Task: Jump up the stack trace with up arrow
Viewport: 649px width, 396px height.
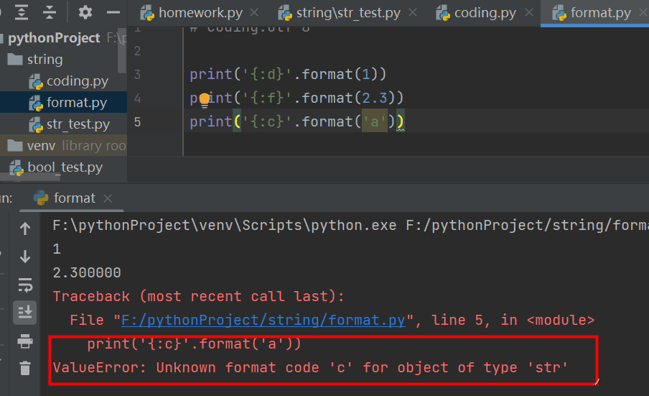Action: 25,229
